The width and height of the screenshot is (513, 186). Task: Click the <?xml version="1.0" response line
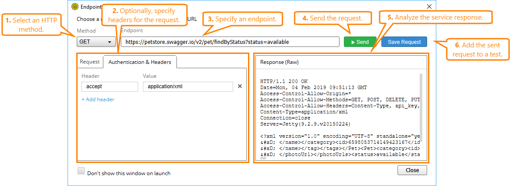(x=340, y=136)
